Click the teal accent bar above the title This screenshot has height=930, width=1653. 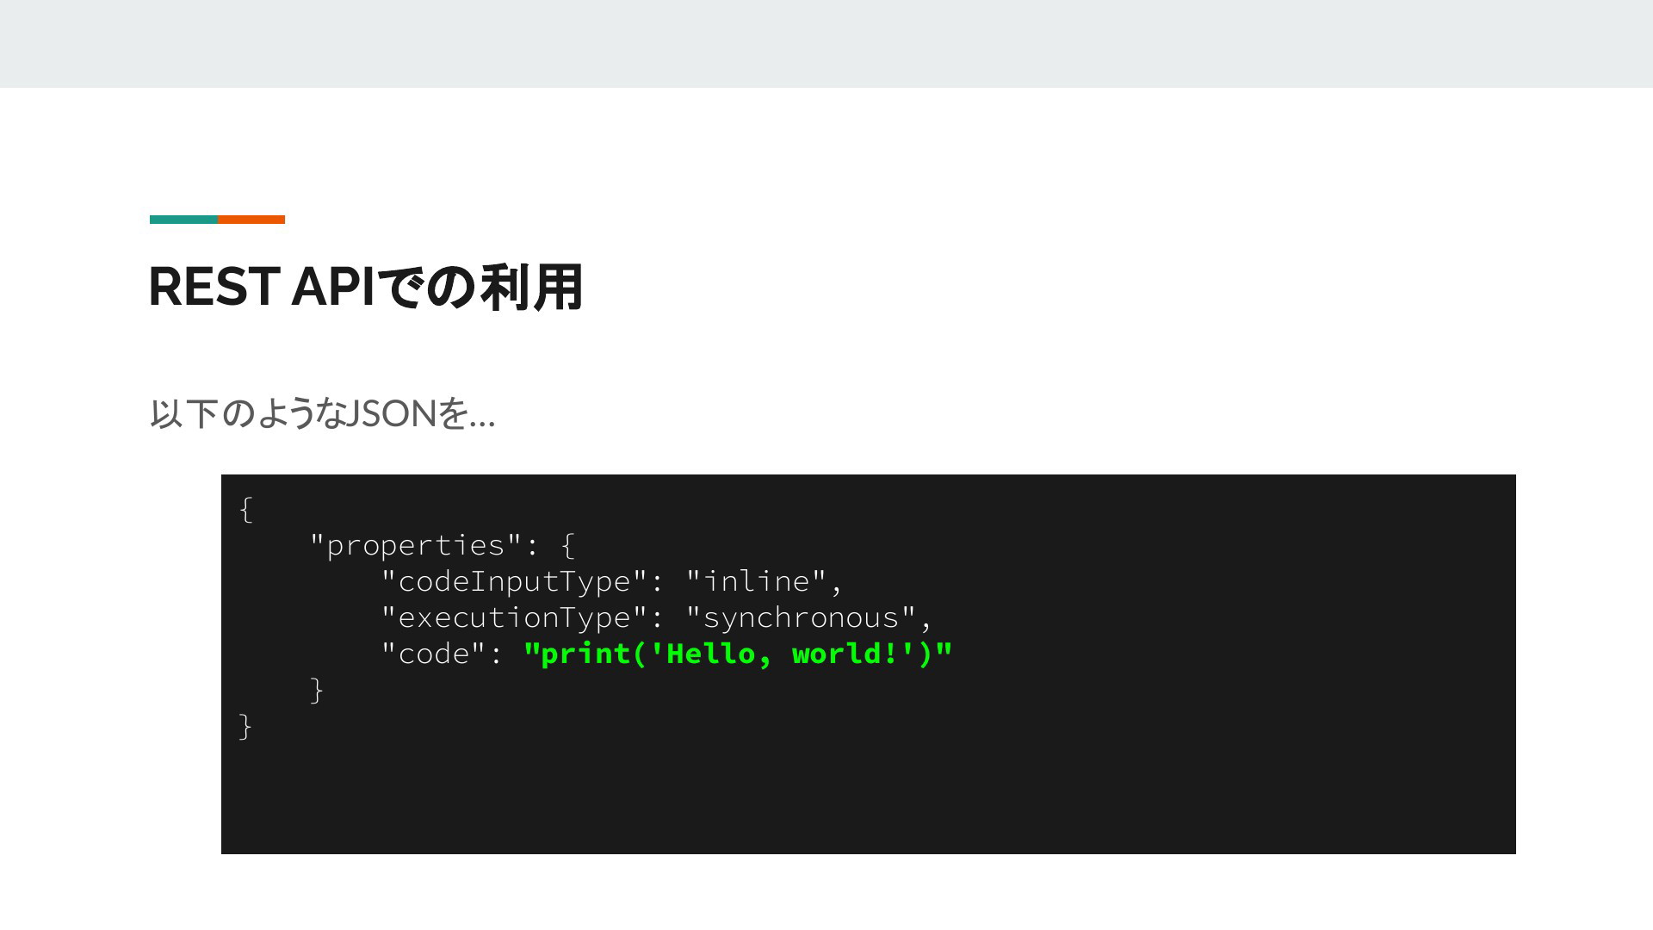click(183, 220)
